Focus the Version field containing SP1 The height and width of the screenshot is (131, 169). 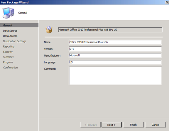115,49
